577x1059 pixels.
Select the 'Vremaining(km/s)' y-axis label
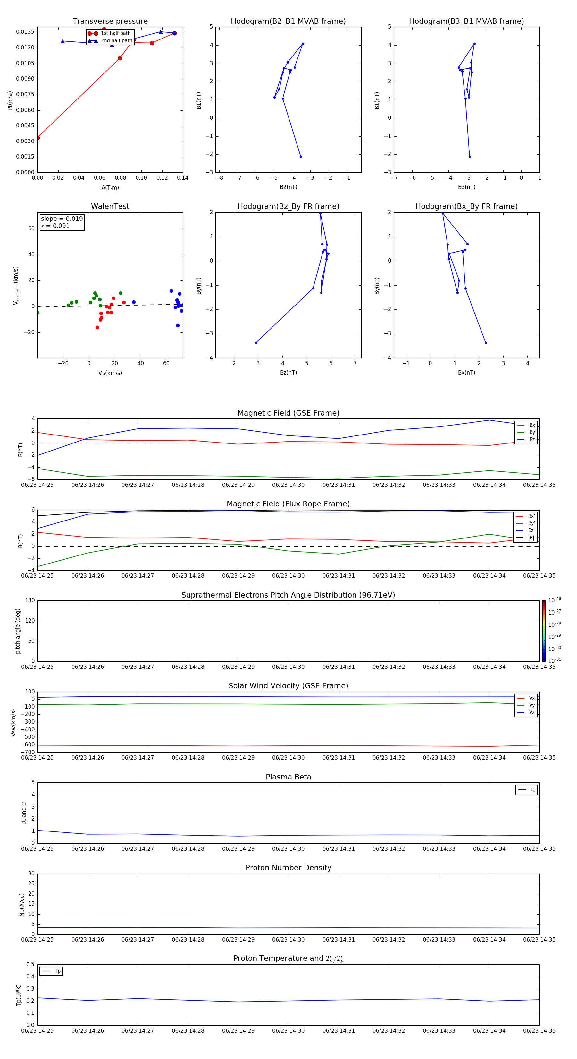point(16,285)
